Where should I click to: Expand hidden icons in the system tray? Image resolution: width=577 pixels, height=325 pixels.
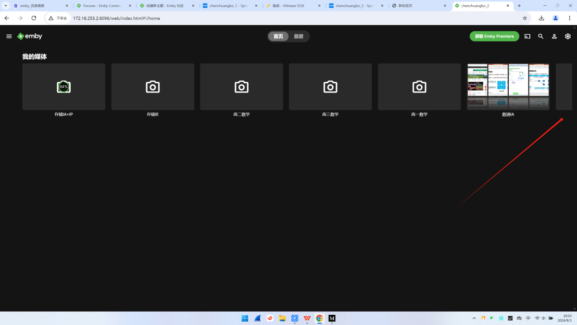pyautogui.click(x=474, y=318)
